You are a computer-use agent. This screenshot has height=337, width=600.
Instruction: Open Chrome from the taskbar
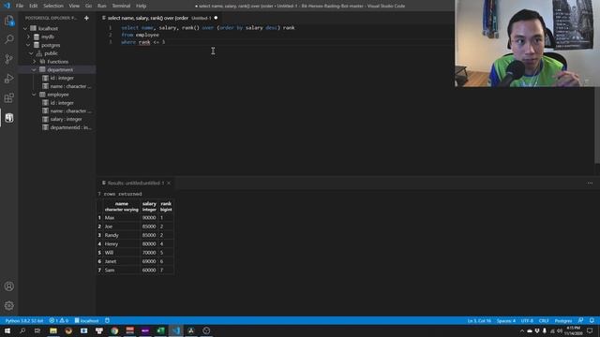tap(114, 330)
